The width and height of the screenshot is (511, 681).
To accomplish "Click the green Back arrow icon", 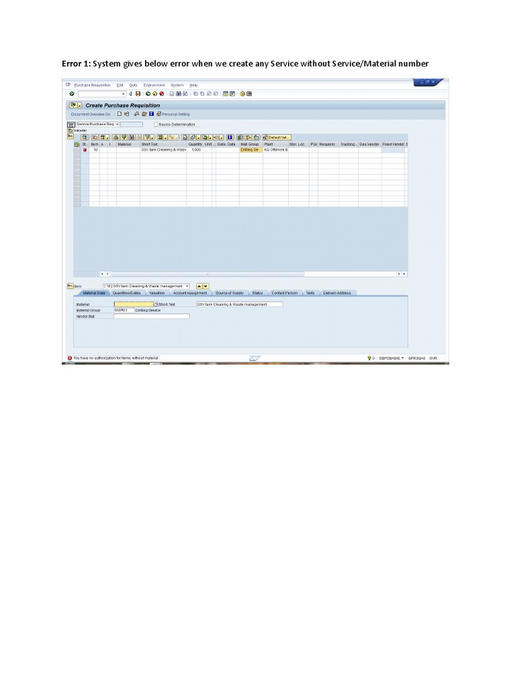I will pos(148,94).
